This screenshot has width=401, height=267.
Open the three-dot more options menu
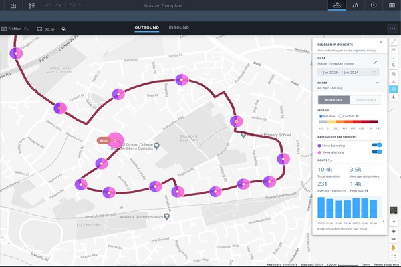[392, 29]
